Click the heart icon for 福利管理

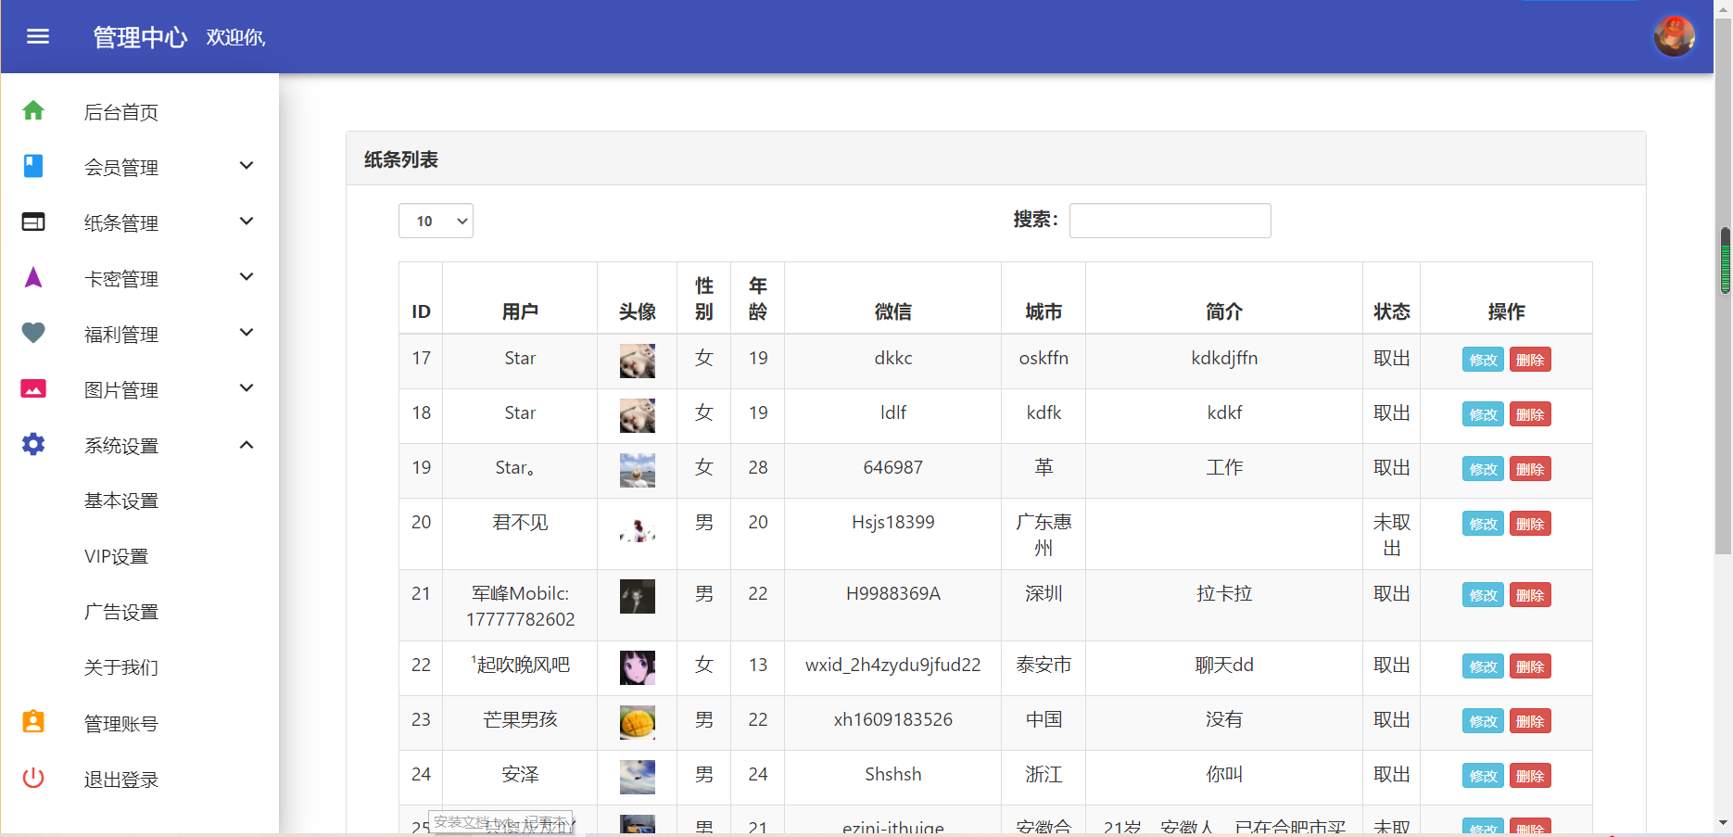pos(33,334)
